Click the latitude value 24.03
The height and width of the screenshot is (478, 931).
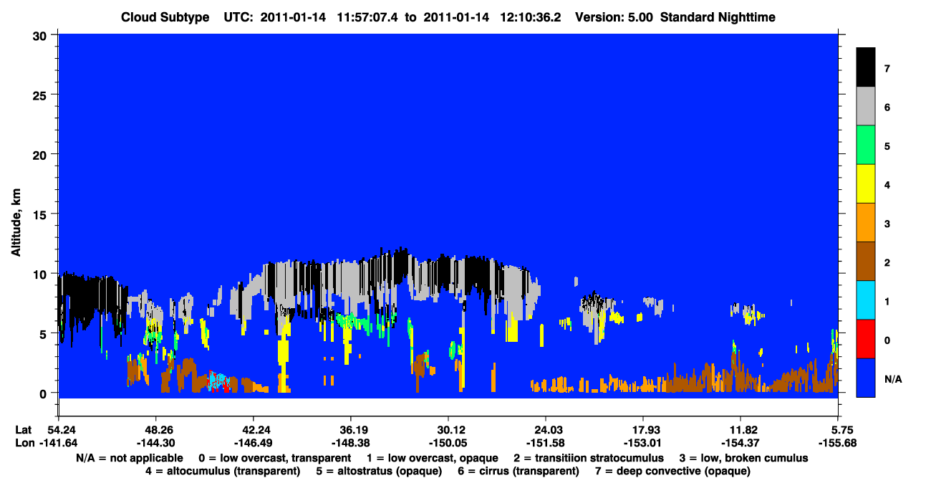pos(546,430)
